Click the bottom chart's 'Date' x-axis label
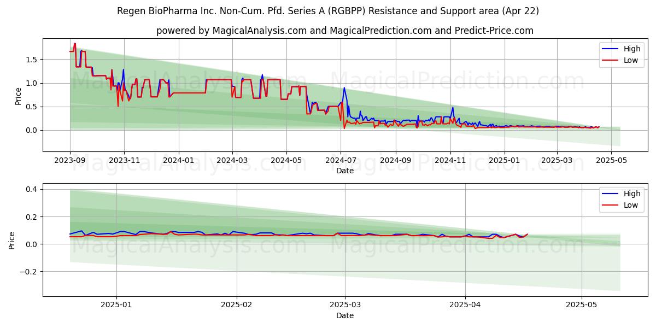Viewport: 656px width, 328px height. (x=345, y=315)
